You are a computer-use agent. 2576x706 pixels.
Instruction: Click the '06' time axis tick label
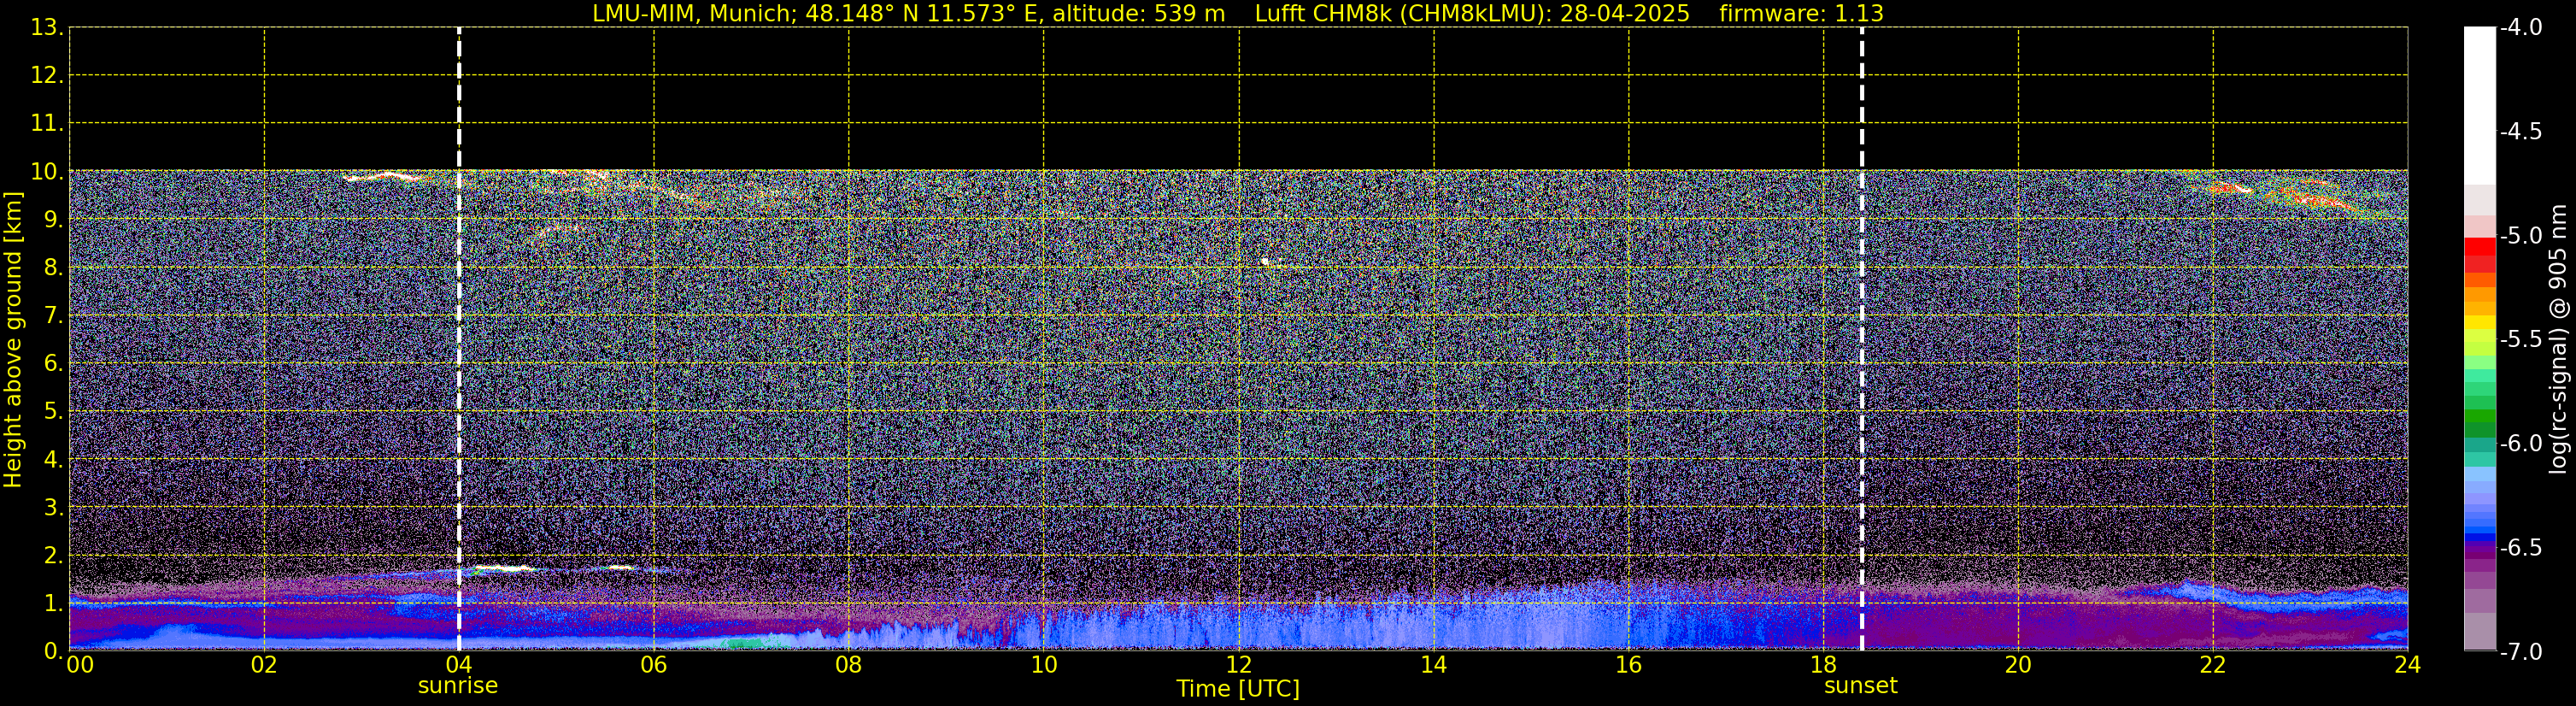click(x=654, y=665)
